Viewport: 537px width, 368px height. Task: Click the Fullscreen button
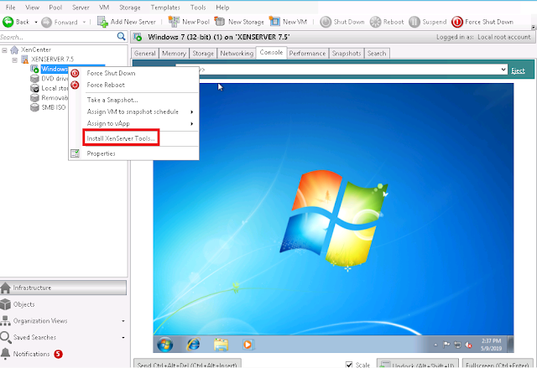pyautogui.click(x=497, y=363)
